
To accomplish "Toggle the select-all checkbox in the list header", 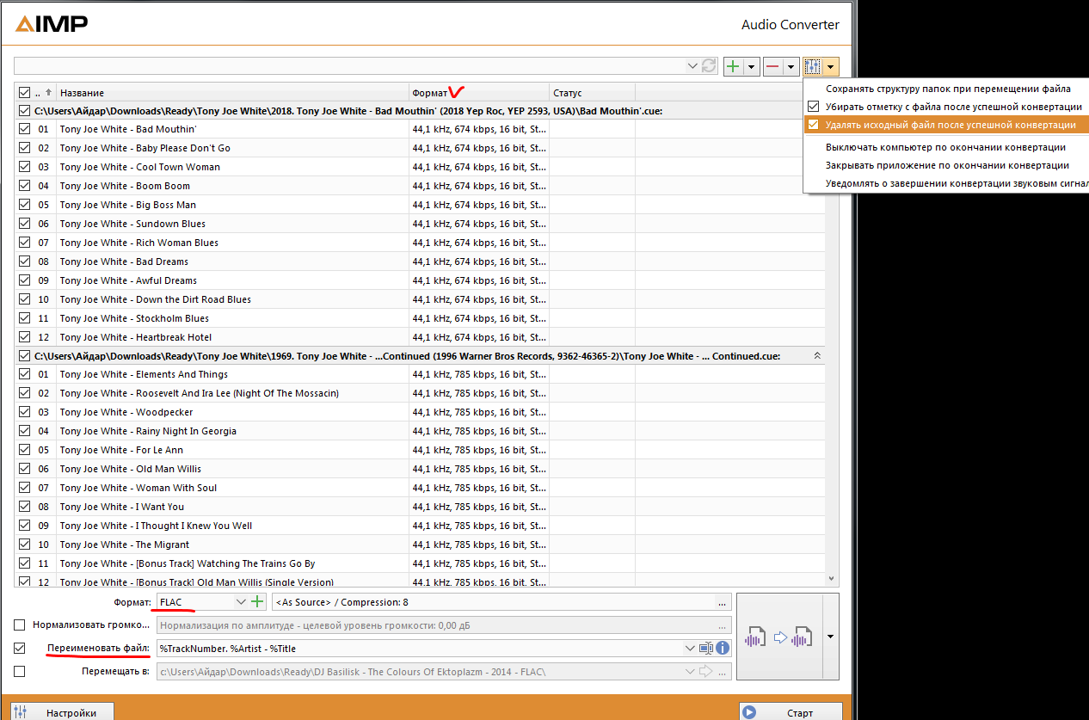I will (24, 92).
